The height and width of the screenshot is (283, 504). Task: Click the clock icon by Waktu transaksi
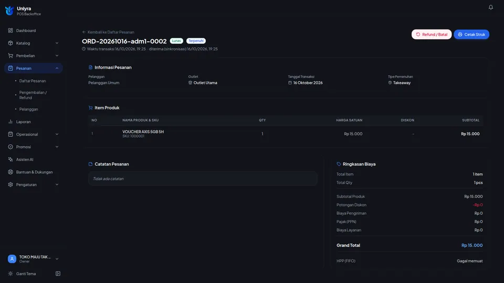[83, 49]
